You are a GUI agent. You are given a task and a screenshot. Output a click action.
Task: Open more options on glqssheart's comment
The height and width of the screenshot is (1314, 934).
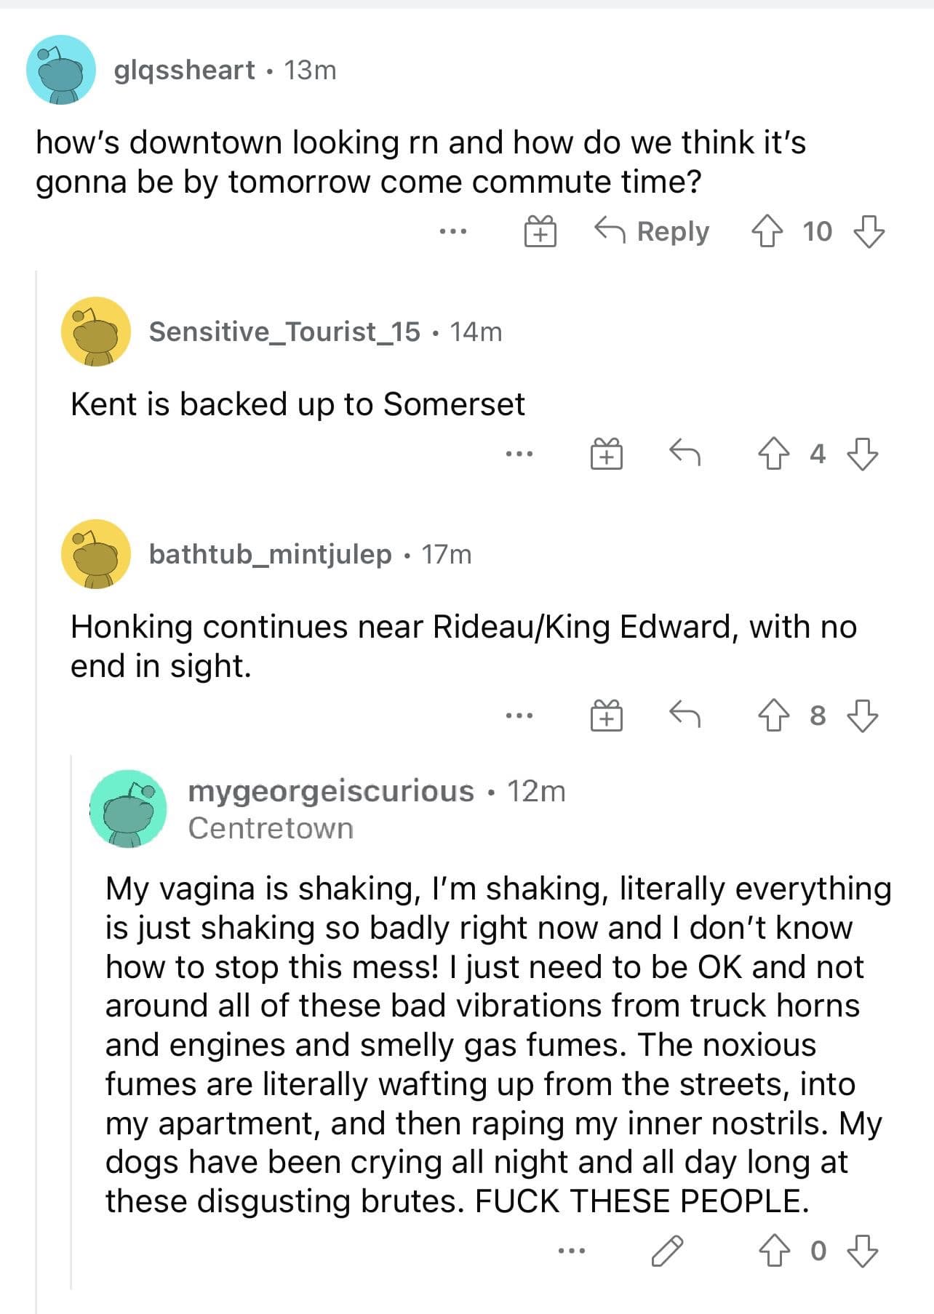453,232
